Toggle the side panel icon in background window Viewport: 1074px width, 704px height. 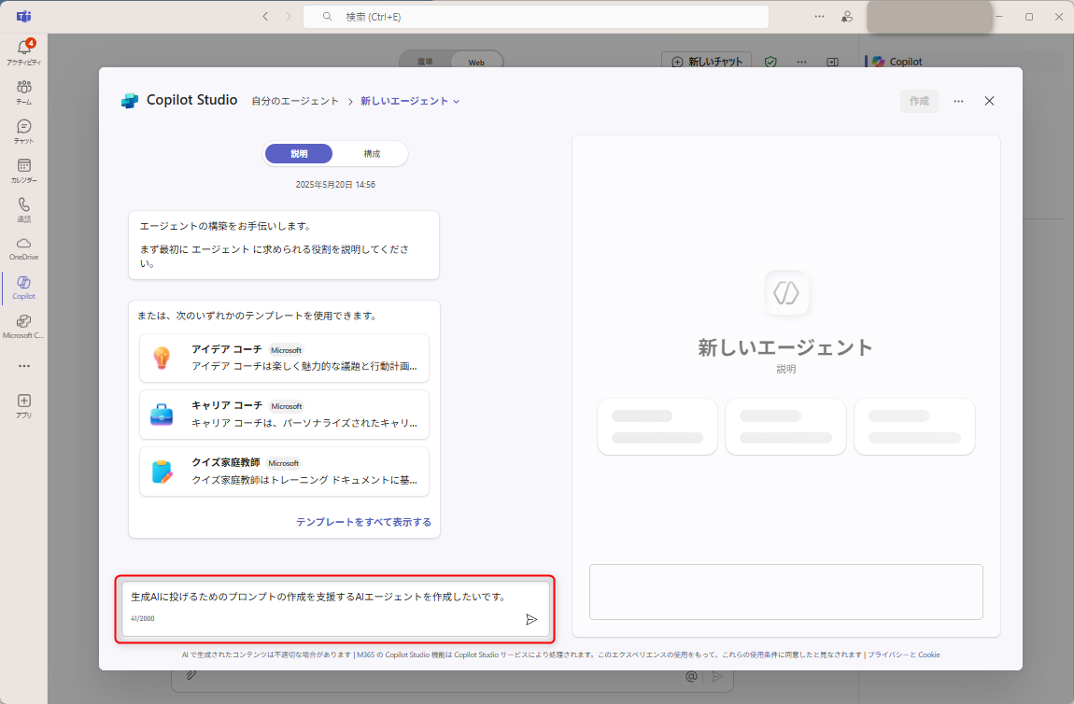coord(832,62)
